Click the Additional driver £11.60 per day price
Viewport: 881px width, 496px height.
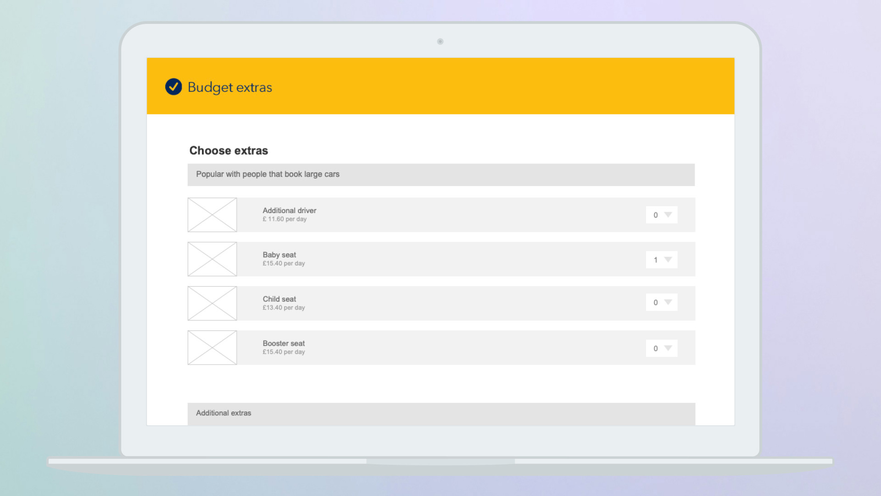(x=284, y=219)
